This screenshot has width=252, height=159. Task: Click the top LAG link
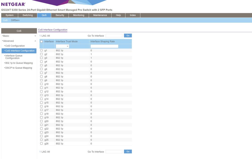click(x=44, y=36)
